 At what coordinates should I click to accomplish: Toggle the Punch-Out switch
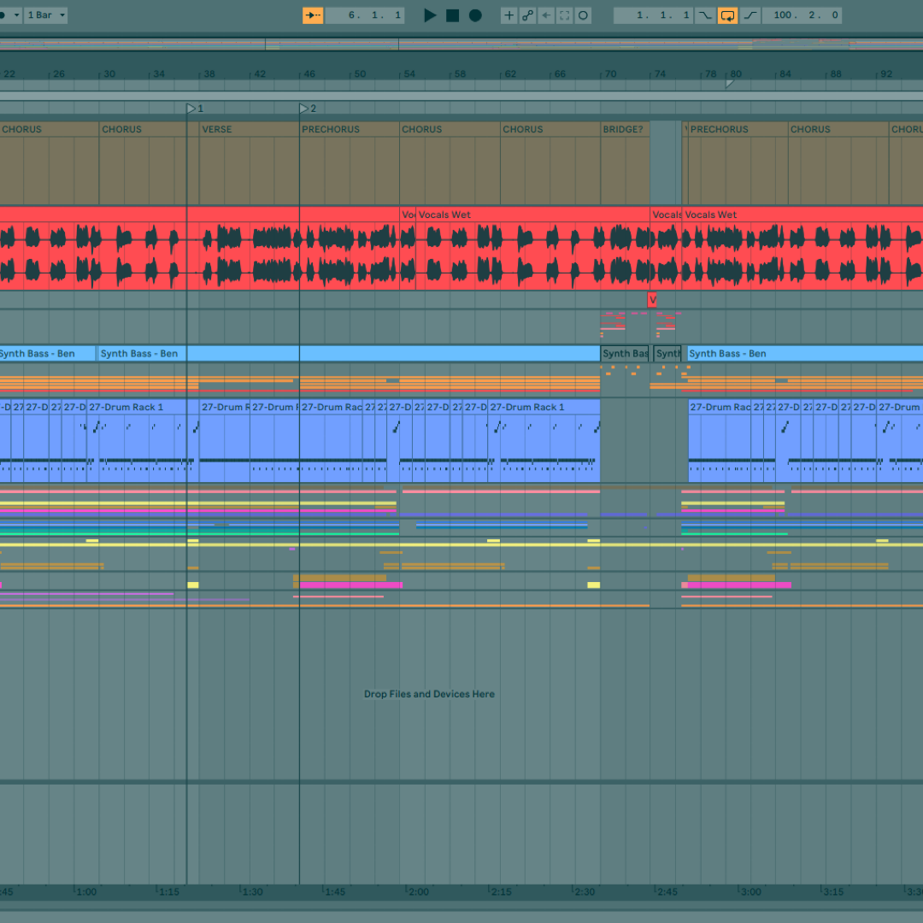pos(750,15)
